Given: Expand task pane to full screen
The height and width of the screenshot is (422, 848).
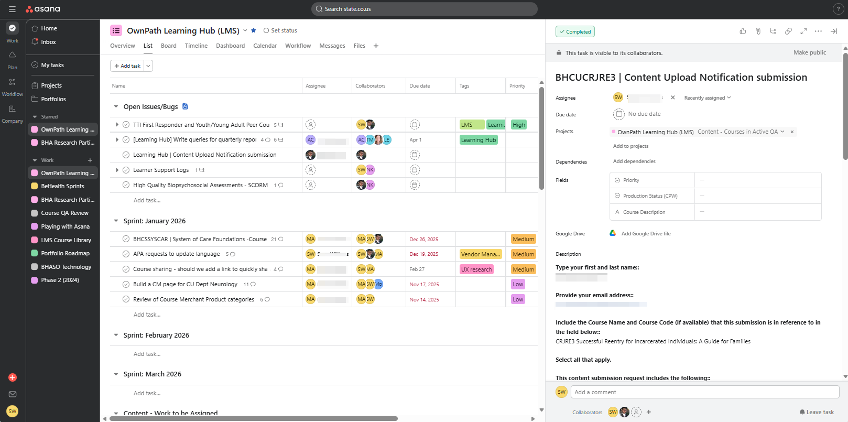Looking at the screenshot, I should (x=803, y=31).
